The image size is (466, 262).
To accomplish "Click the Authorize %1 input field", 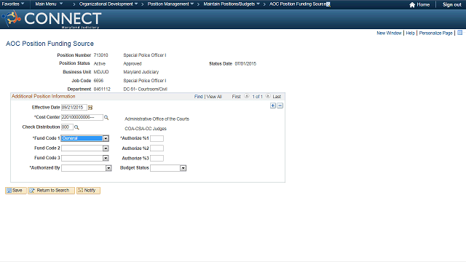I will (157, 138).
